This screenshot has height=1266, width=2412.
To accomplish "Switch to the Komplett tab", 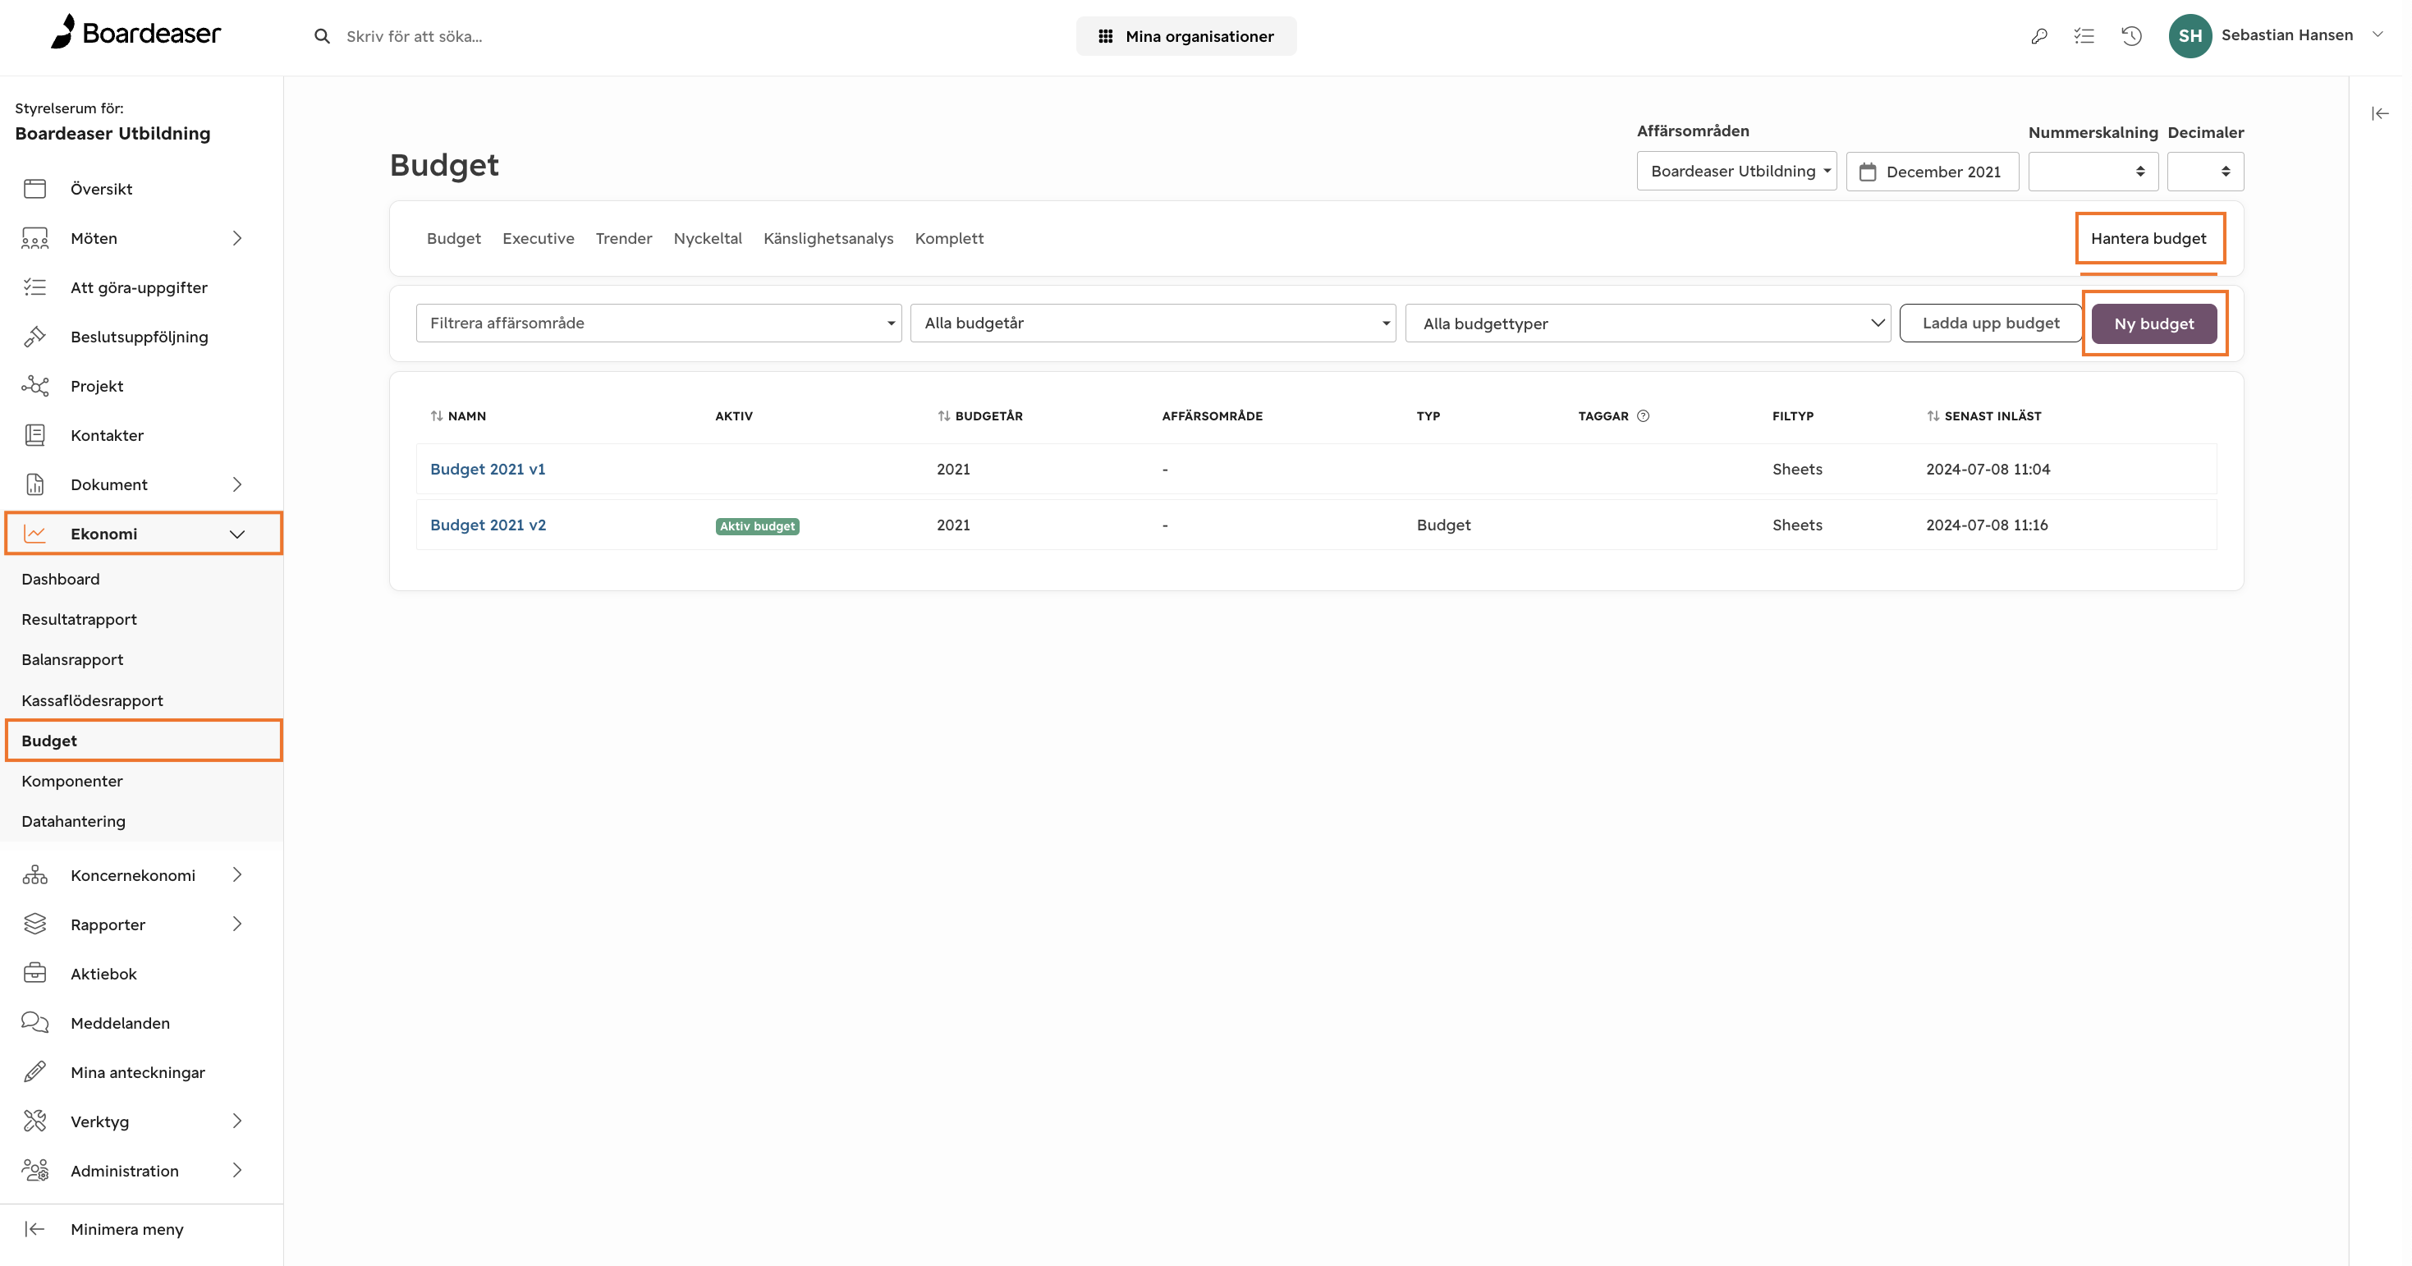I will click(x=949, y=239).
